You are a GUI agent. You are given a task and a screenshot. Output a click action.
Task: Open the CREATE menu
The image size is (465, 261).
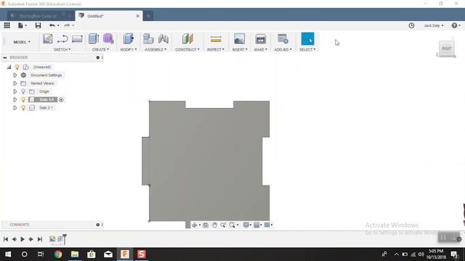(x=100, y=49)
